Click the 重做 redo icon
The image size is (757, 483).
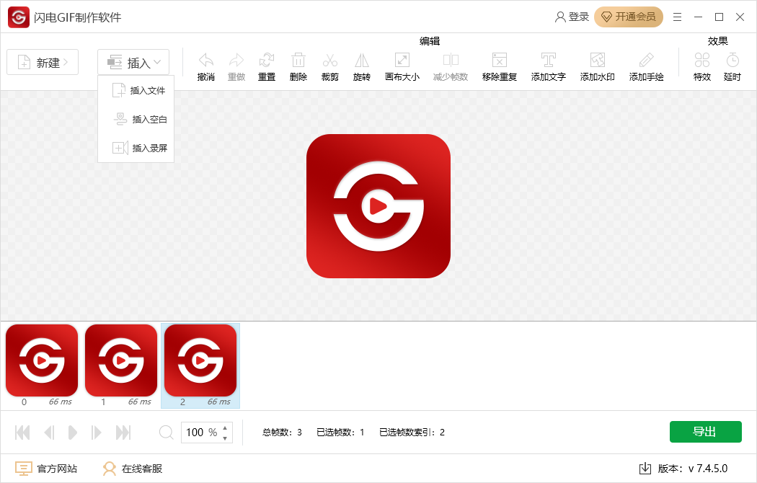pos(236,61)
